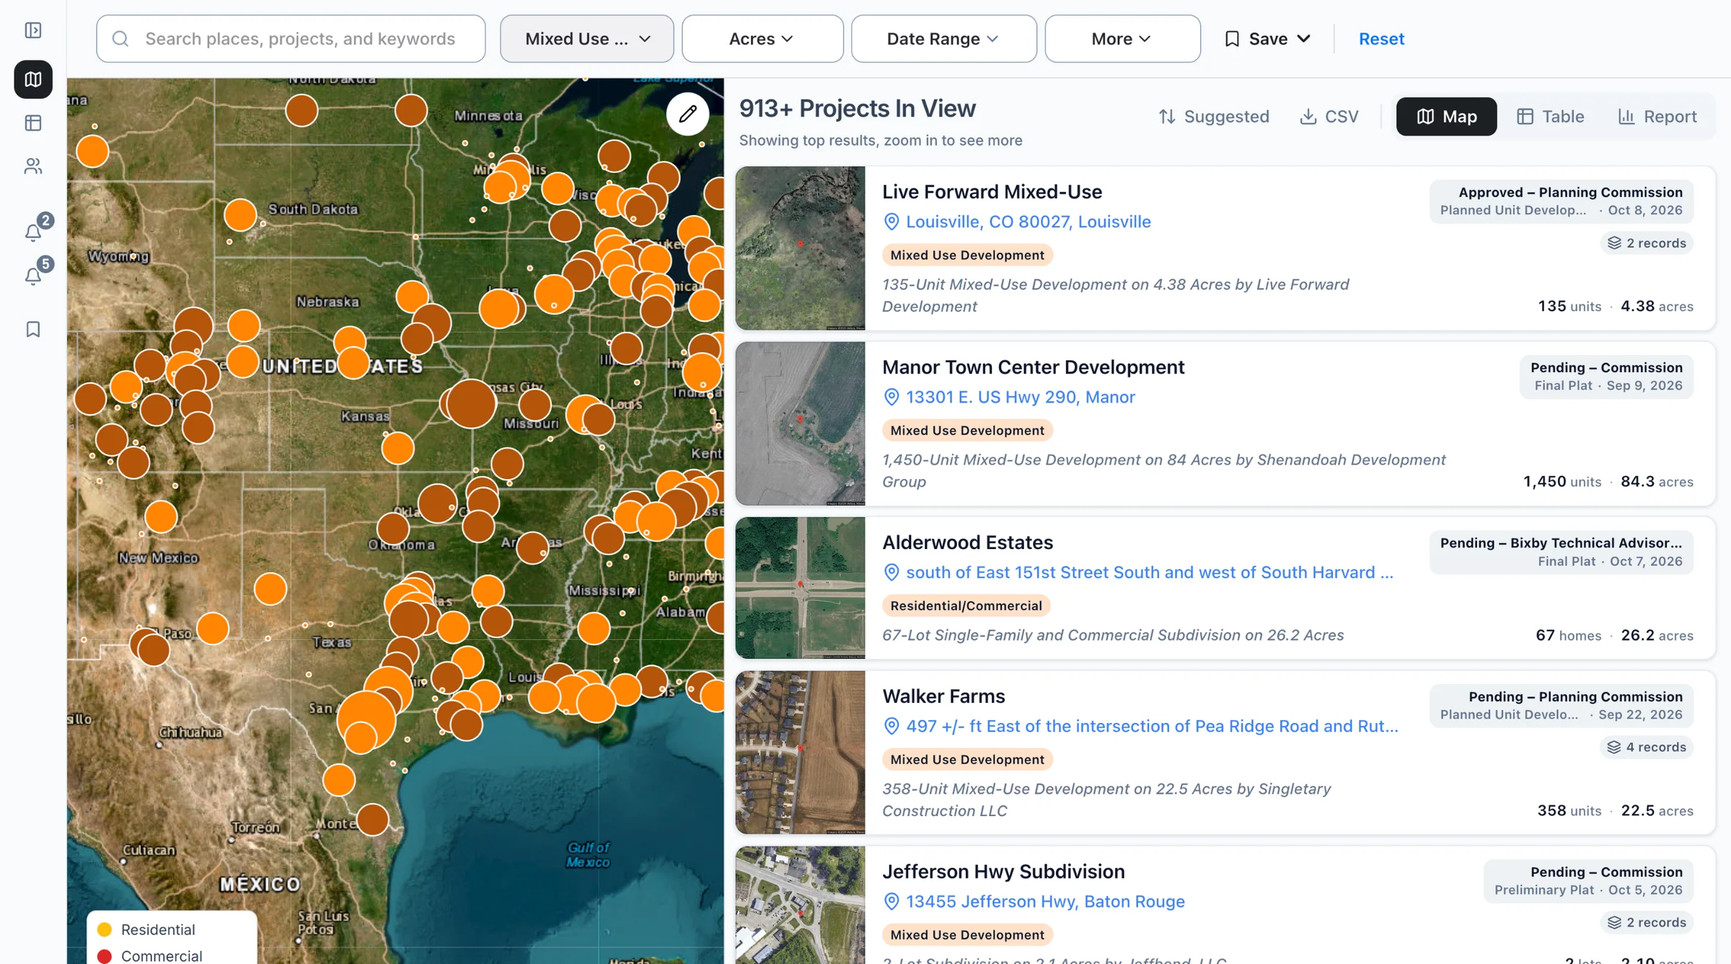The width and height of the screenshot is (1731, 964).
Task: Click the 2 records badge on Live Forward
Action: click(1647, 243)
